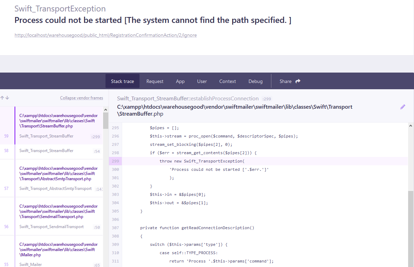Click the code pane scroll up arrow
The width and height of the screenshot is (414, 267).
click(x=411, y=126)
